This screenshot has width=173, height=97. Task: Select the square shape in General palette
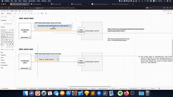tap(2, 32)
